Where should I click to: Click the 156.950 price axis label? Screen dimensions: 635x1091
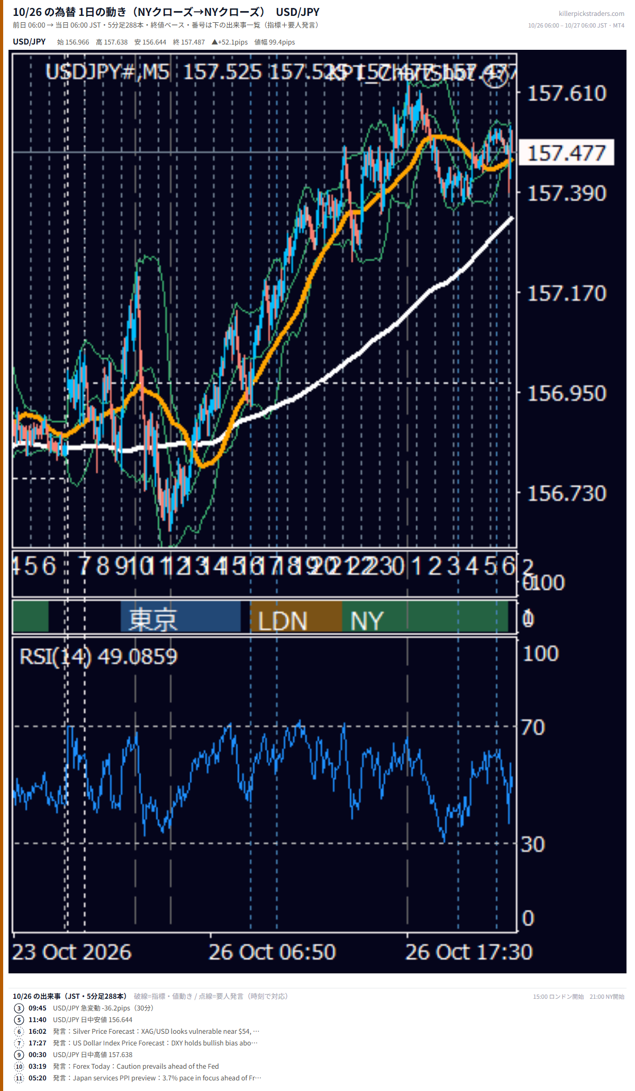567,394
